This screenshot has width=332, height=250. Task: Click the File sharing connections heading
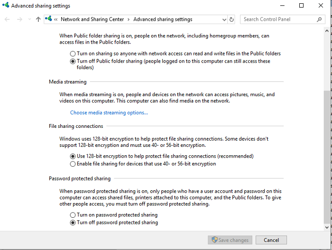[76, 126]
